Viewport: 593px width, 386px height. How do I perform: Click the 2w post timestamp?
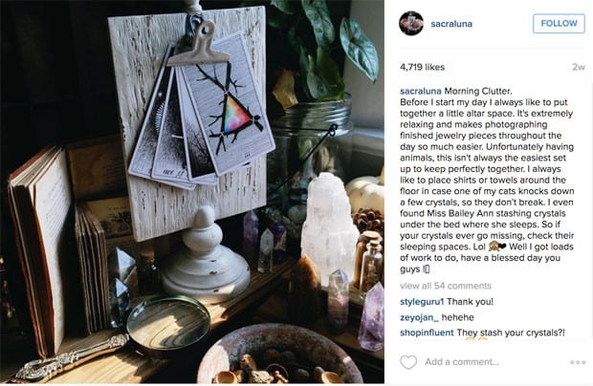(x=579, y=67)
